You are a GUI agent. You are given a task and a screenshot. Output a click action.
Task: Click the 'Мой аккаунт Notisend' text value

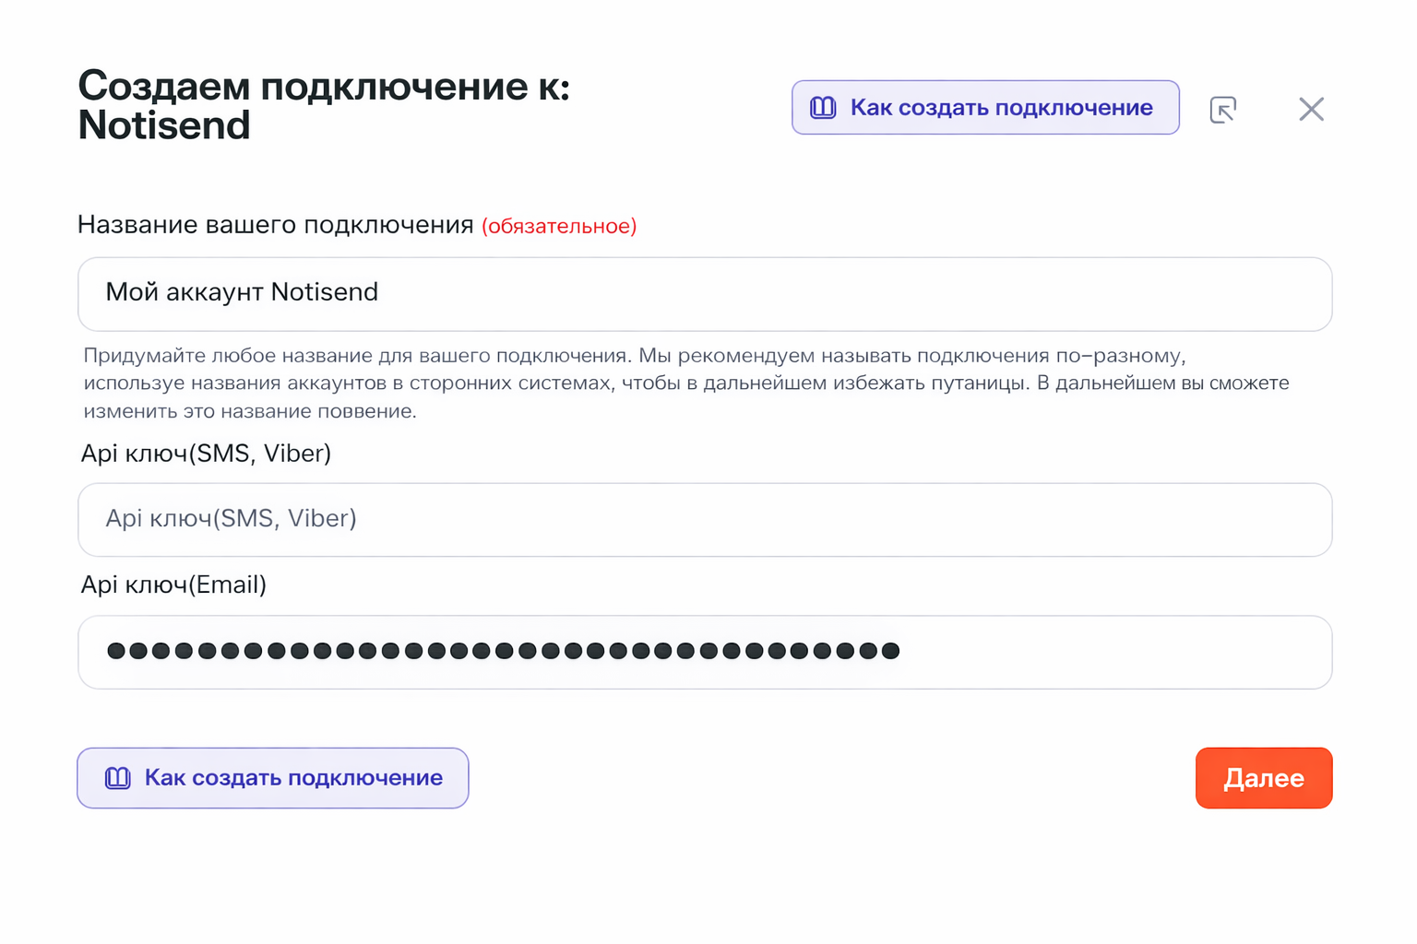(x=242, y=292)
